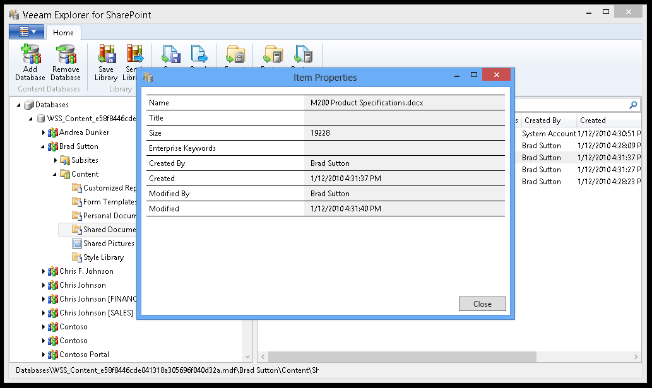Click the status bar database path

point(167,370)
